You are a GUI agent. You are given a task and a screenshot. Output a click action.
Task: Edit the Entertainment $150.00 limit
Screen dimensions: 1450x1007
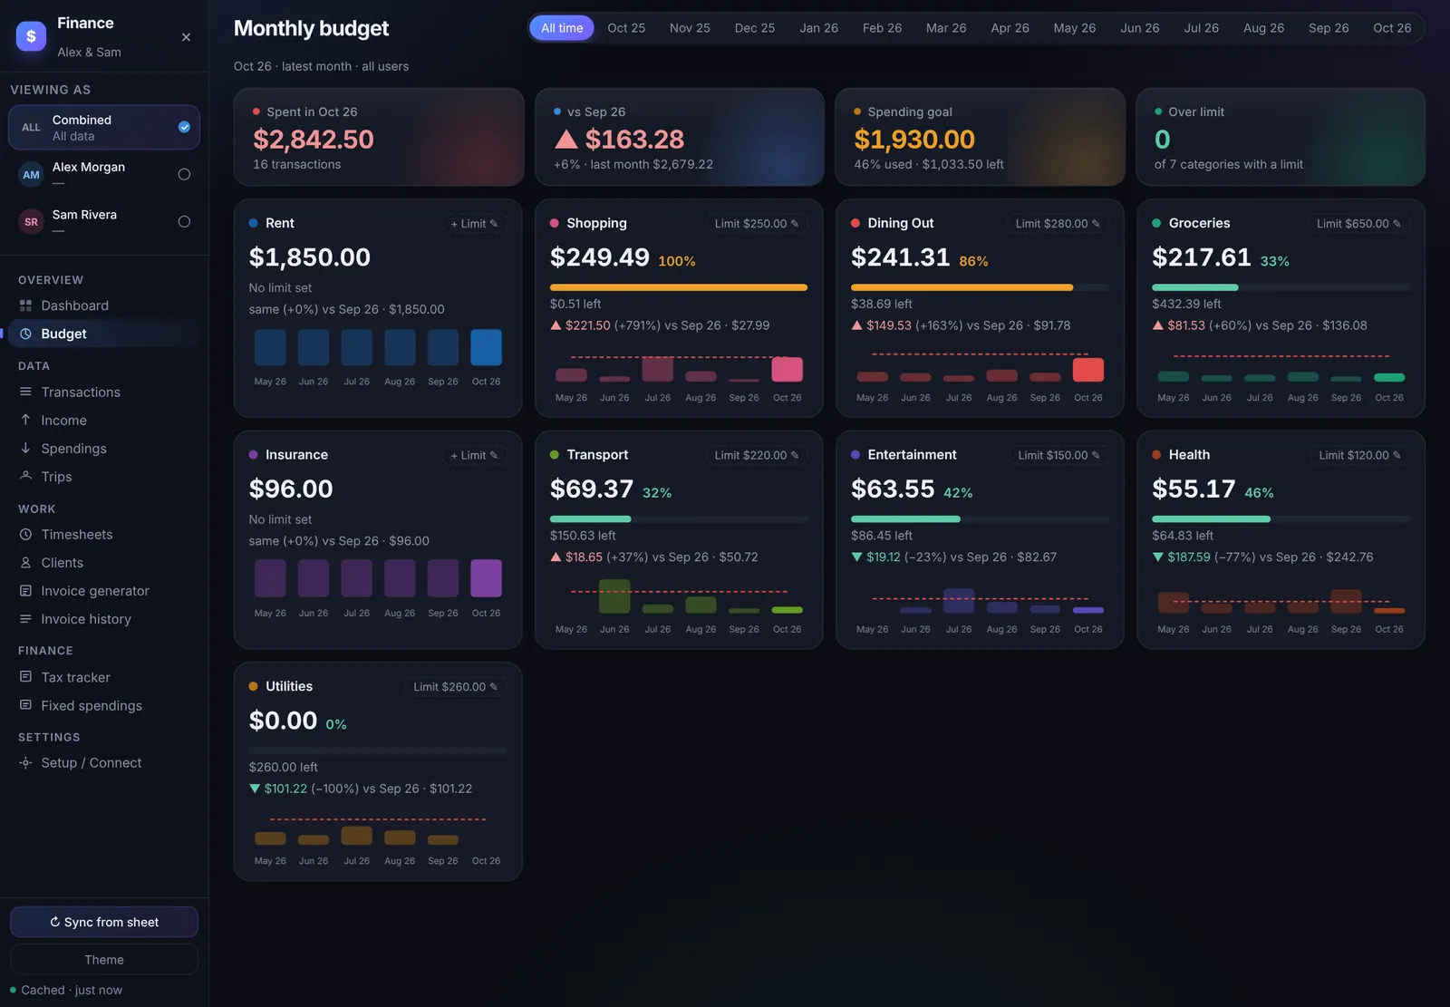(1058, 455)
